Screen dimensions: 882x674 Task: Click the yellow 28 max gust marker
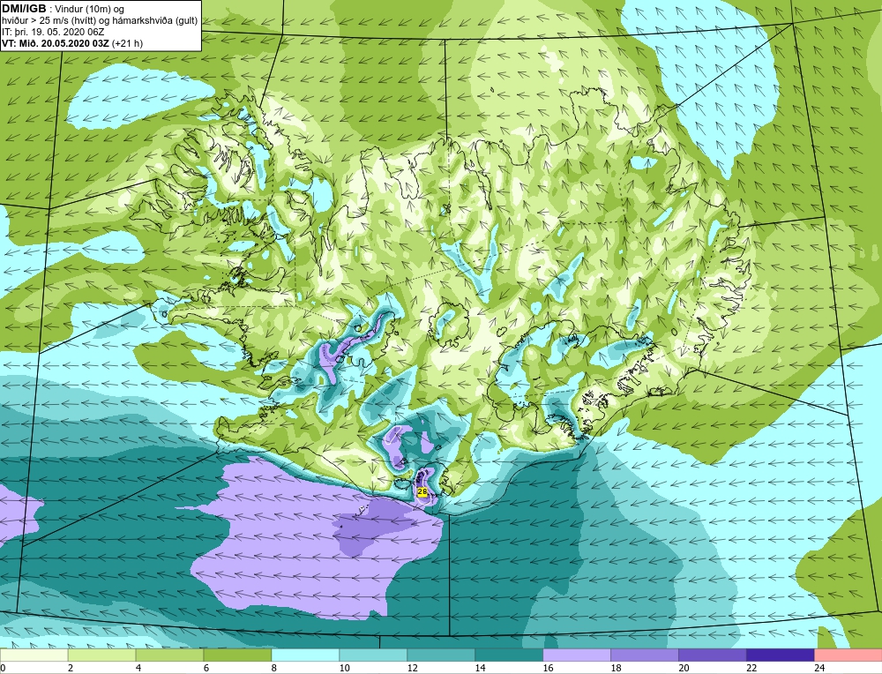coord(422,491)
